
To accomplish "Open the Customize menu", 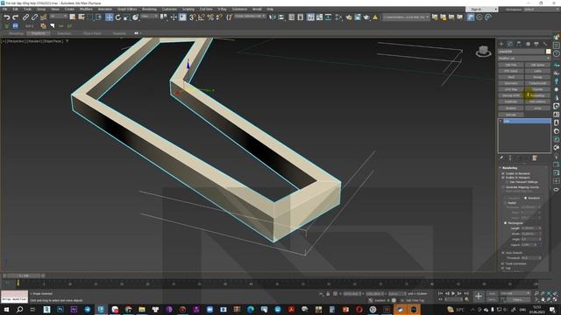I will [x=169, y=9].
